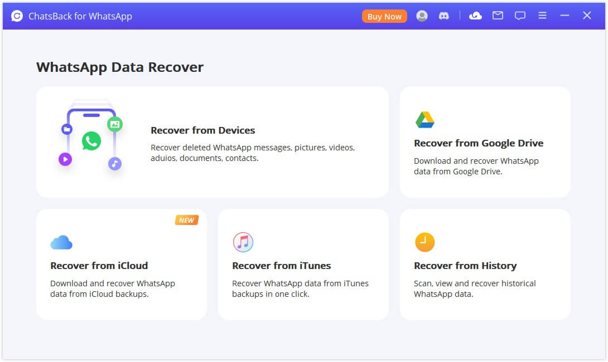Select the orange History clock icon

point(425,242)
